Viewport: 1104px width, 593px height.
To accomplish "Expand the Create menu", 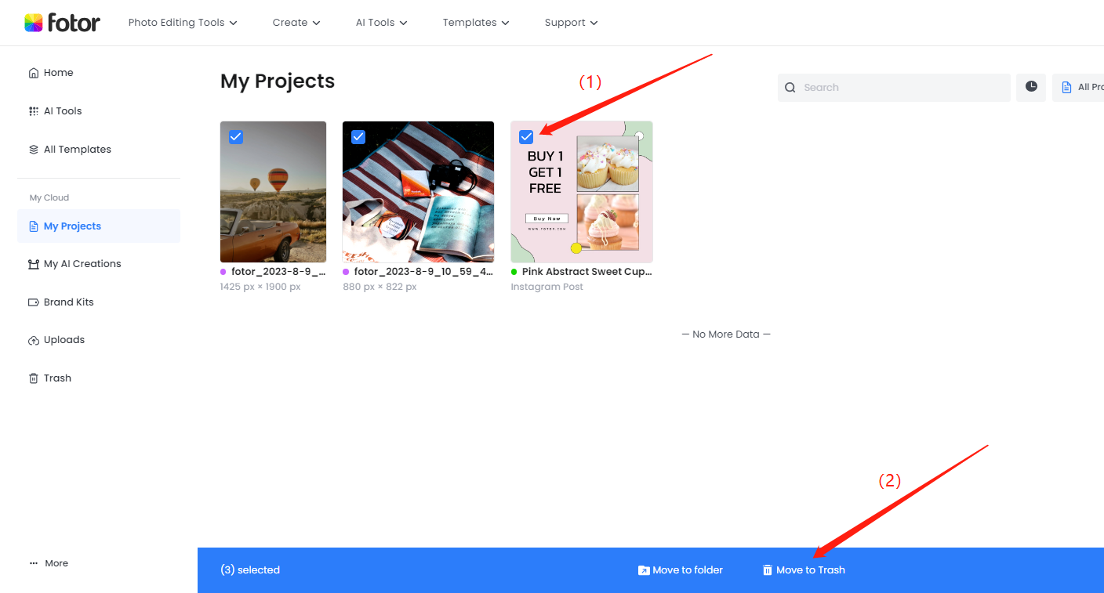I will [x=296, y=23].
